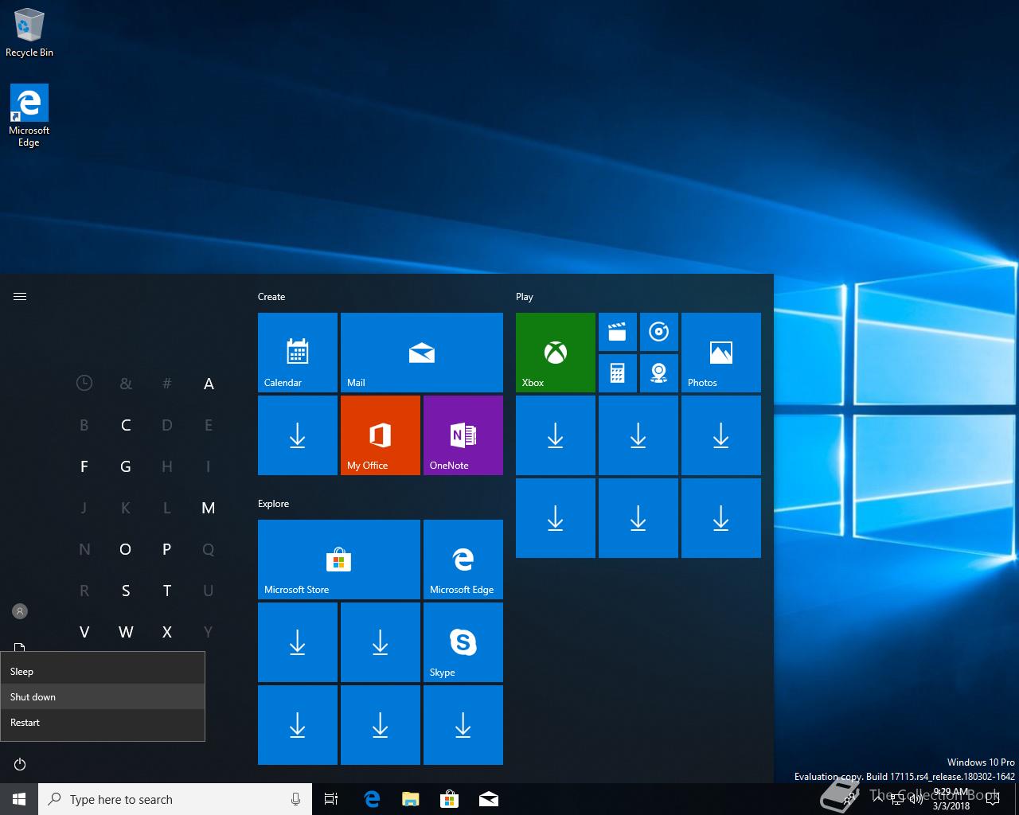Open Microsoft Store from the taskbar
This screenshot has width=1019, height=815.
tap(450, 799)
